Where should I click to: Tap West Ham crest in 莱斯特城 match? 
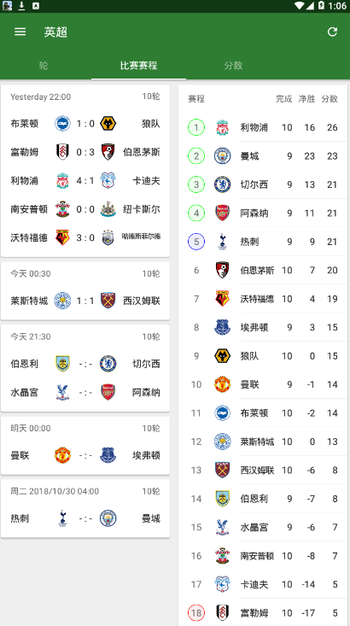click(108, 301)
